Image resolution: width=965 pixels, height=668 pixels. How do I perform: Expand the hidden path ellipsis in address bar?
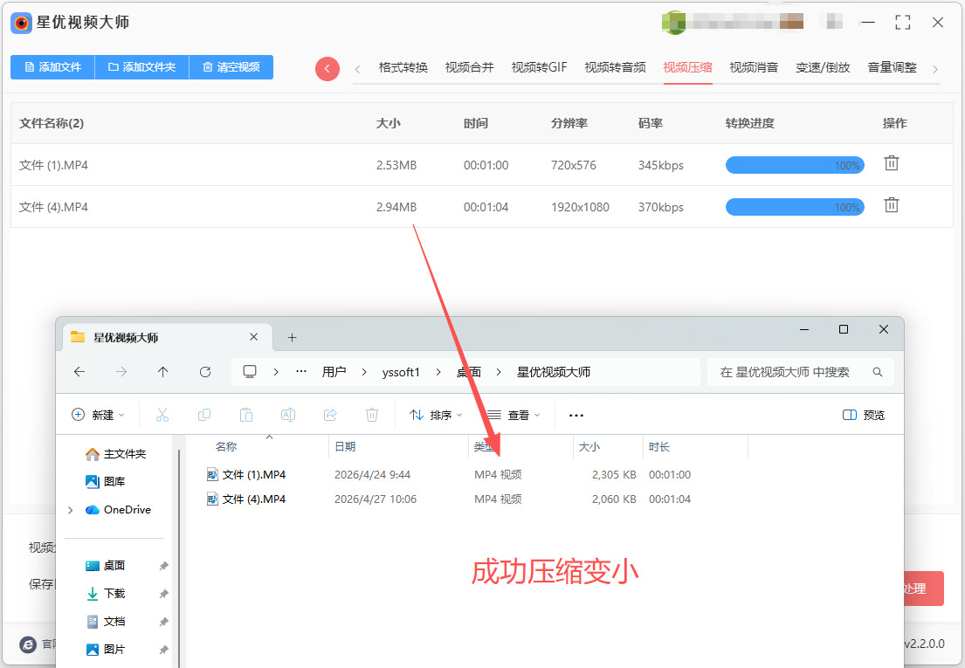click(301, 371)
